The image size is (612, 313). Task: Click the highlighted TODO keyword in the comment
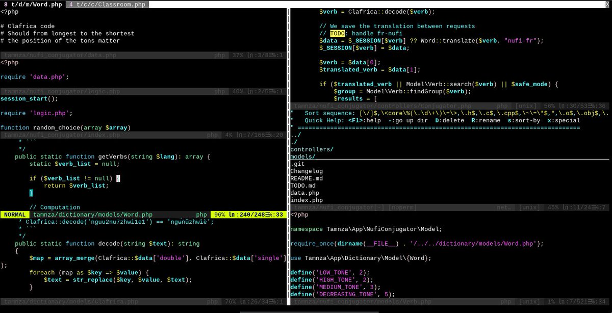click(338, 33)
